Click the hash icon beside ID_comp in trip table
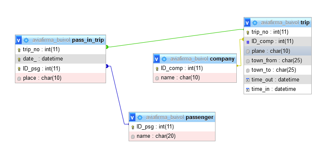336x166 pixels. [x=248, y=42]
